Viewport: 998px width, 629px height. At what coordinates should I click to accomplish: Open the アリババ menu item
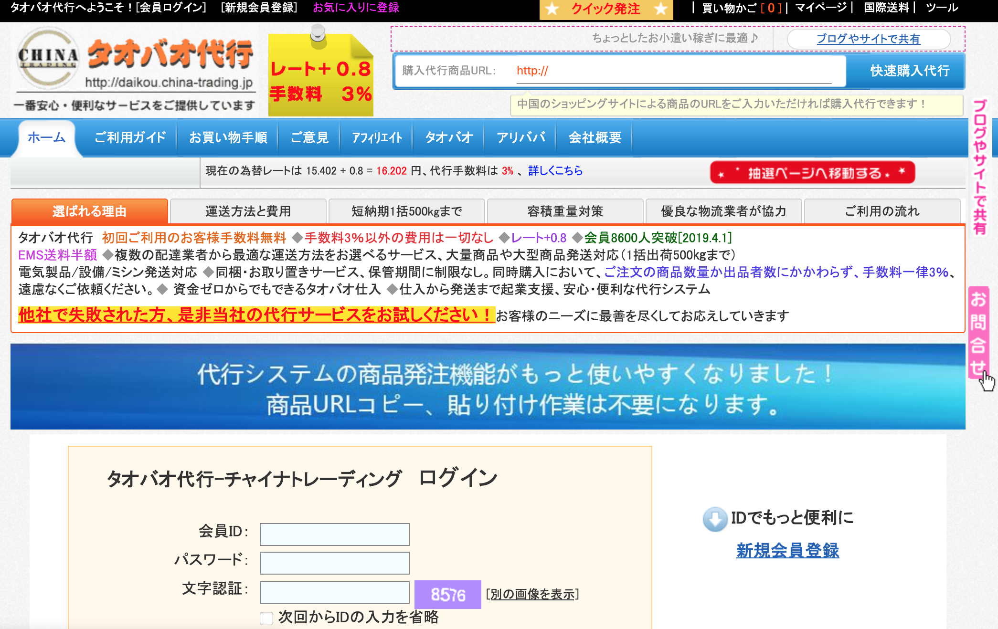pos(520,137)
